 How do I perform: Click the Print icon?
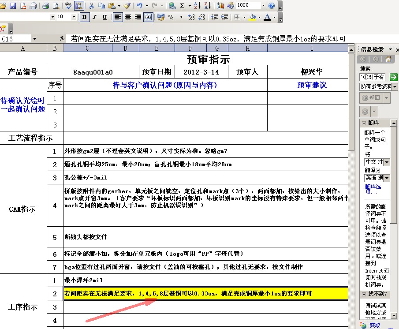point(46,6)
